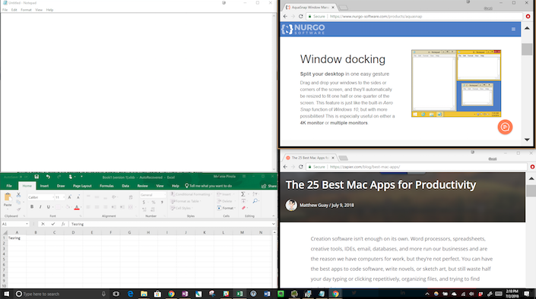The width and height of the screenshot is (536, 299).
Task: Save the Excel workbook with the floppy icon
Action: point(36,177)
